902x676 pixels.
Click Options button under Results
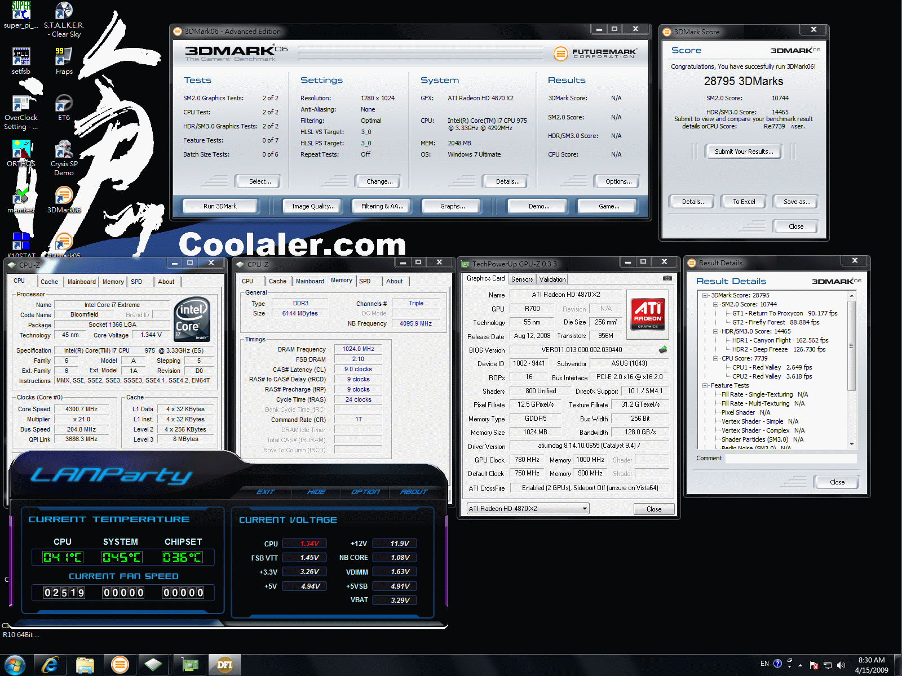(618, 181)
